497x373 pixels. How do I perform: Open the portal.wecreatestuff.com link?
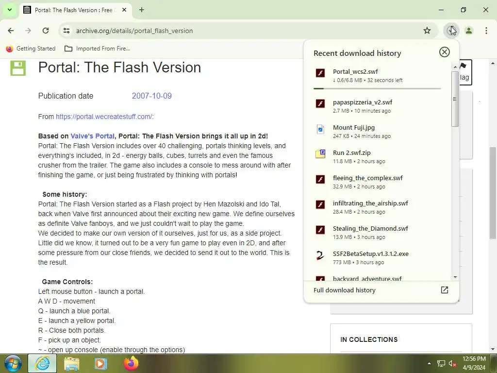104,117
